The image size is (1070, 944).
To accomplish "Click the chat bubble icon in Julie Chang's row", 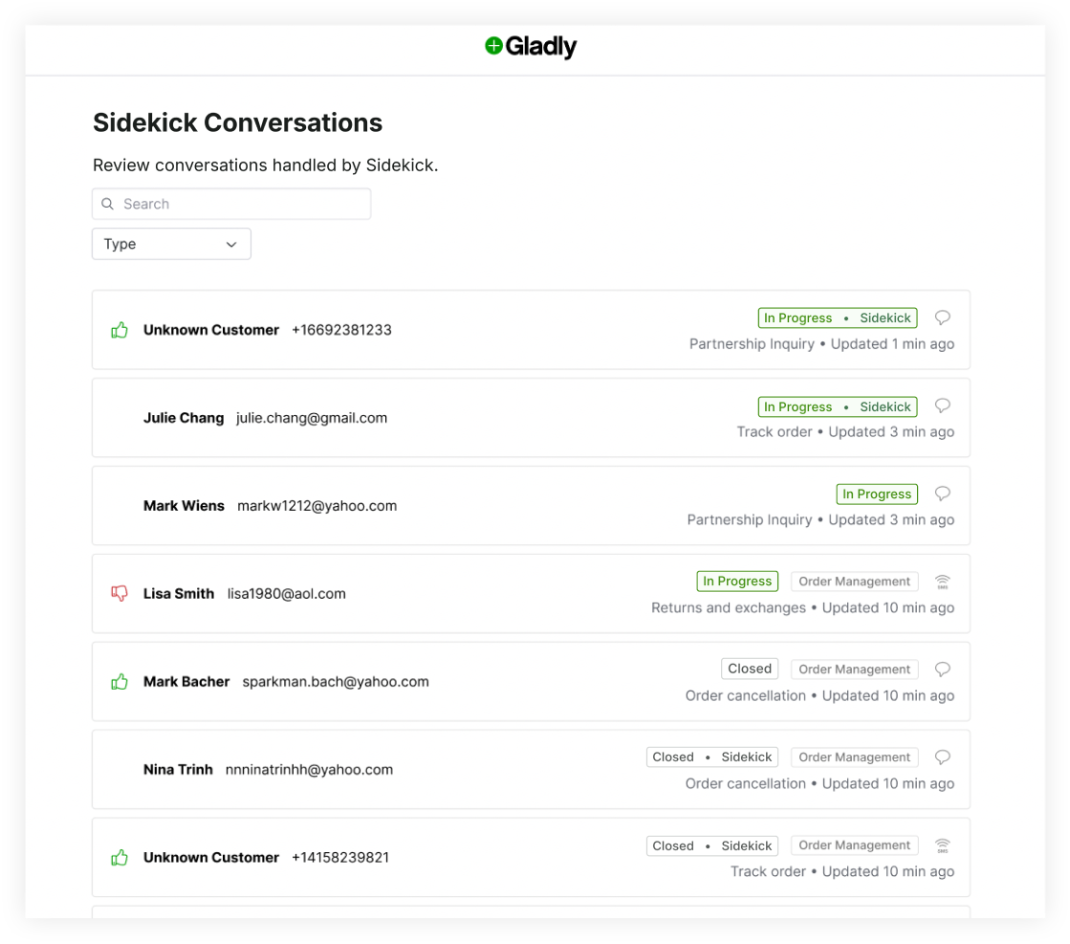I will pos(943,406).
